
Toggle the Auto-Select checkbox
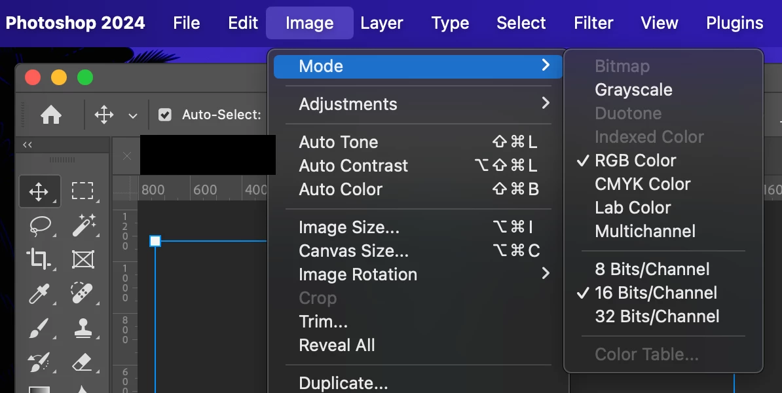166,115
